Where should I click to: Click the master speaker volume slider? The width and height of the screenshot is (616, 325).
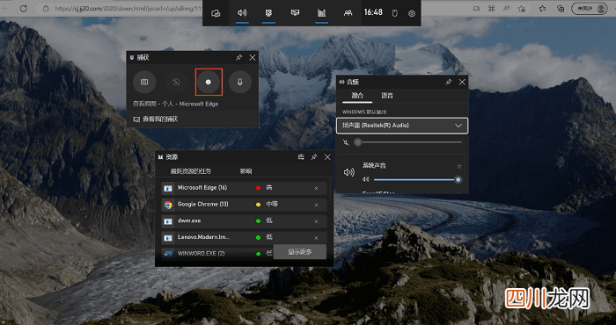pyautogui.click(x=407, y=142)
